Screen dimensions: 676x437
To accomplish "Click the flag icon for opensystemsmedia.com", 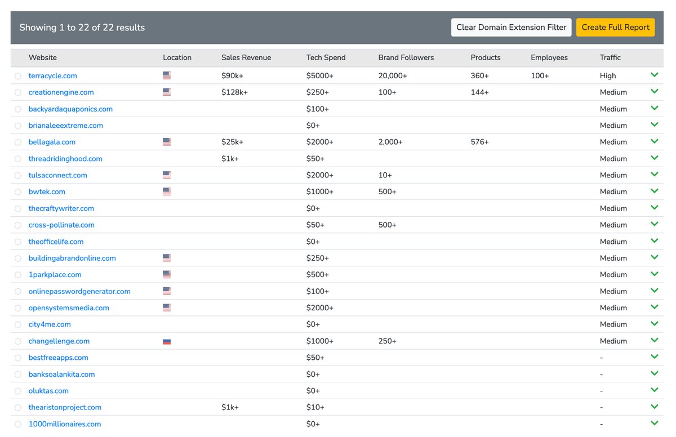I will (167, 307).
